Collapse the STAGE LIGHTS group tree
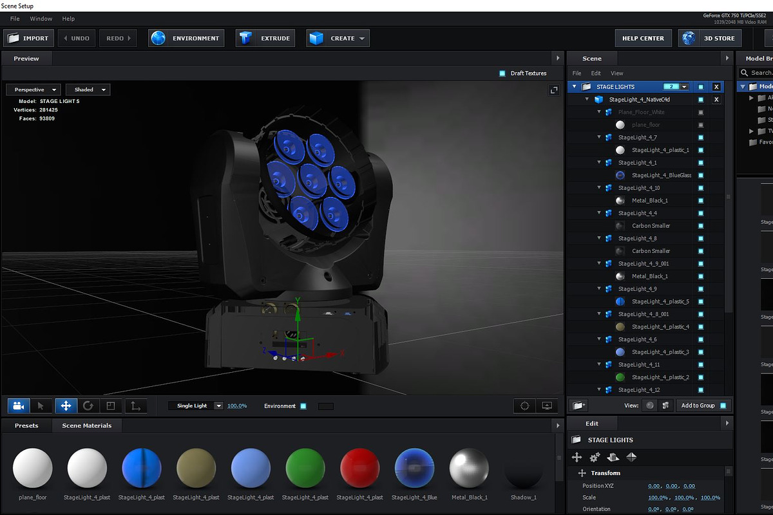Image resolution: width=773 pixels, height=515 pixels. point(574,87)
